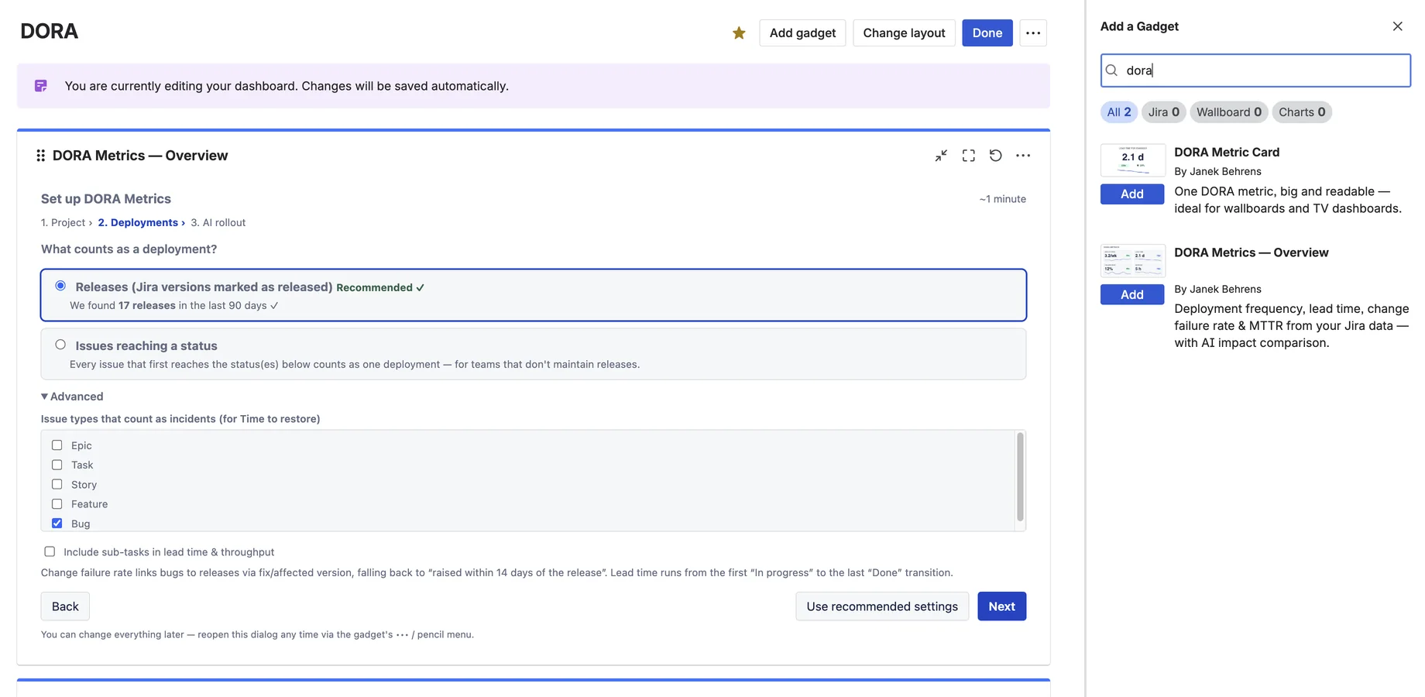Click the DORA dashboard title
The width and height of the screenshot is (1425, 697).
pyautogui.click(x=49, y=32)
